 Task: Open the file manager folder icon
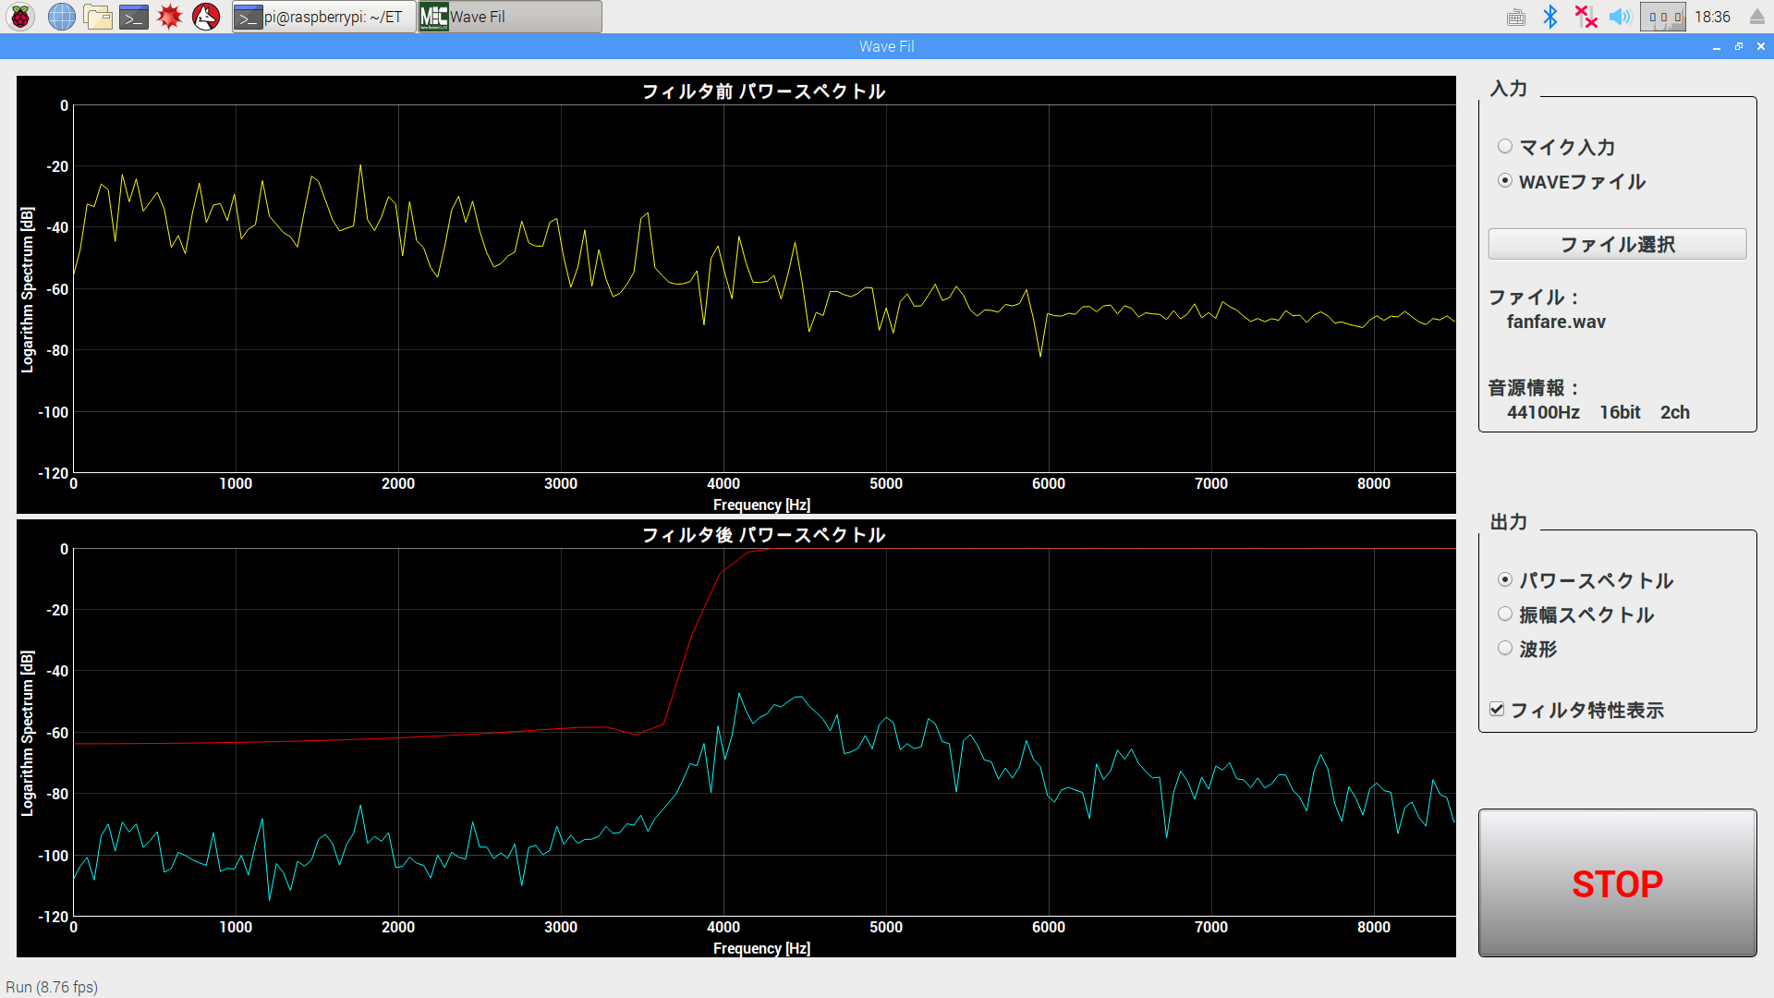[x=98, y=17]
